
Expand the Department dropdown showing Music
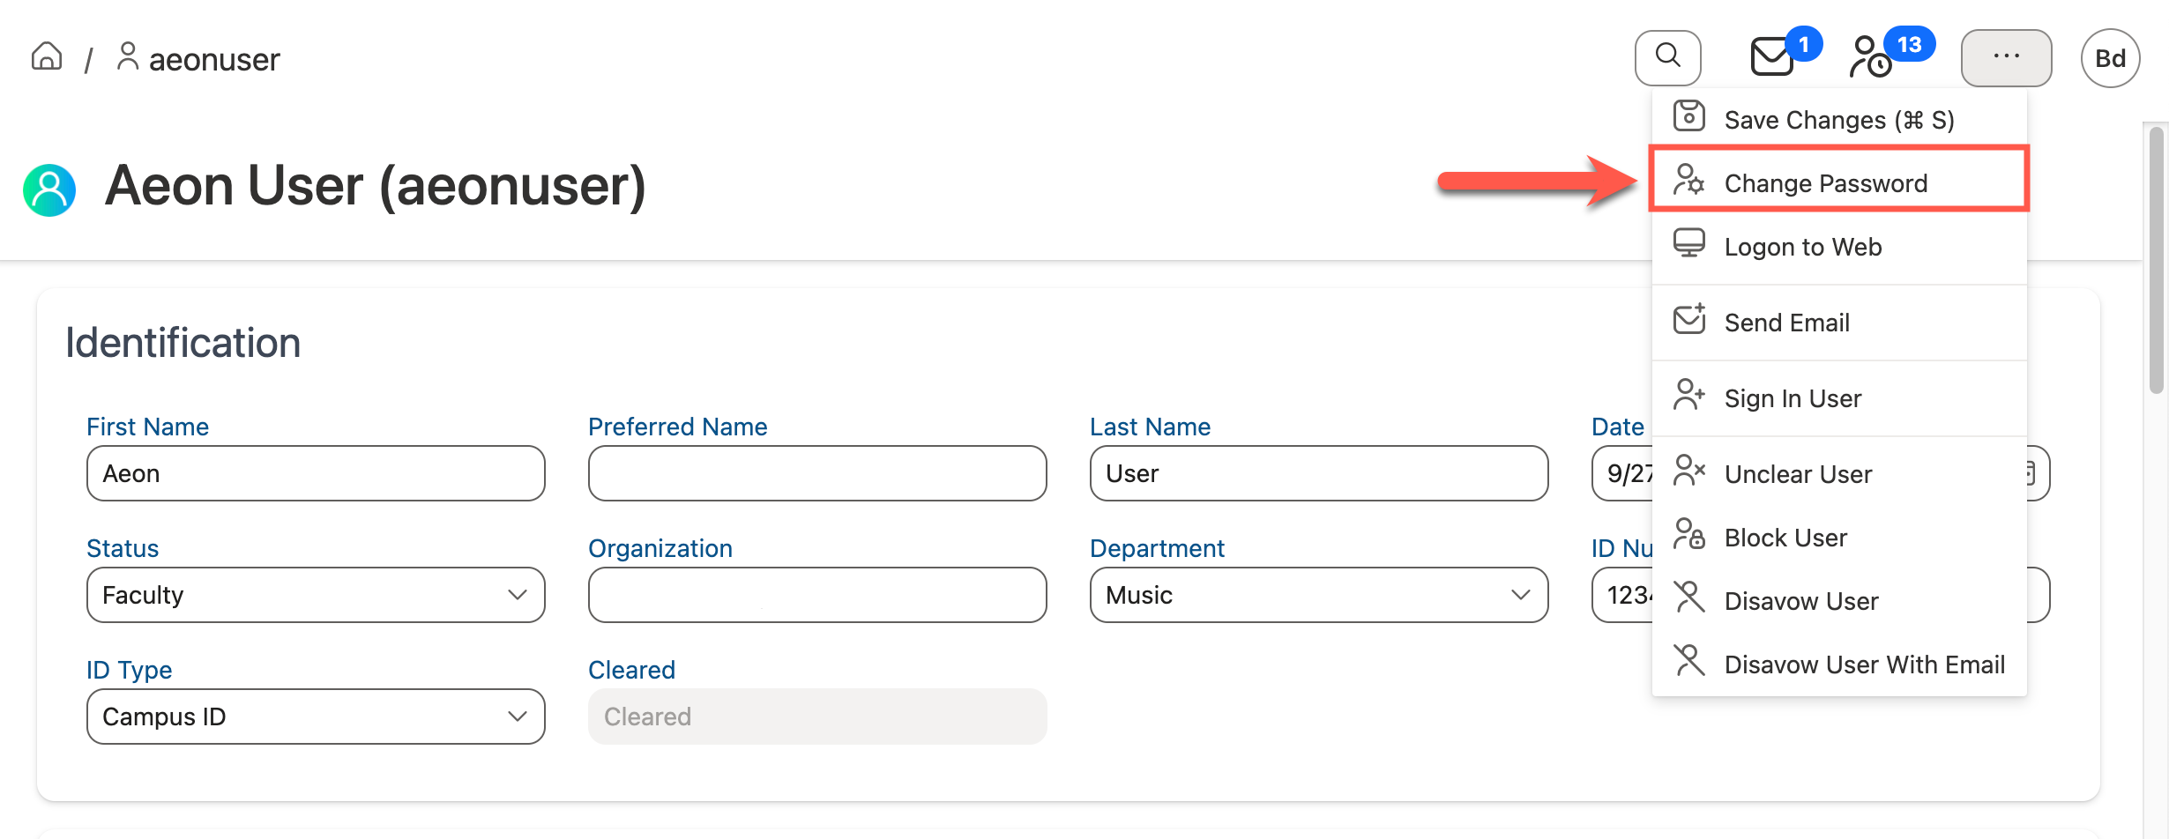[x=1318, y=595]
